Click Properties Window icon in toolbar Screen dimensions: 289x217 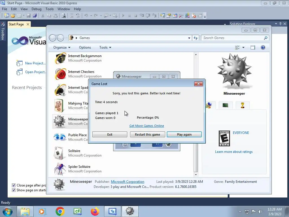point(169,16)
